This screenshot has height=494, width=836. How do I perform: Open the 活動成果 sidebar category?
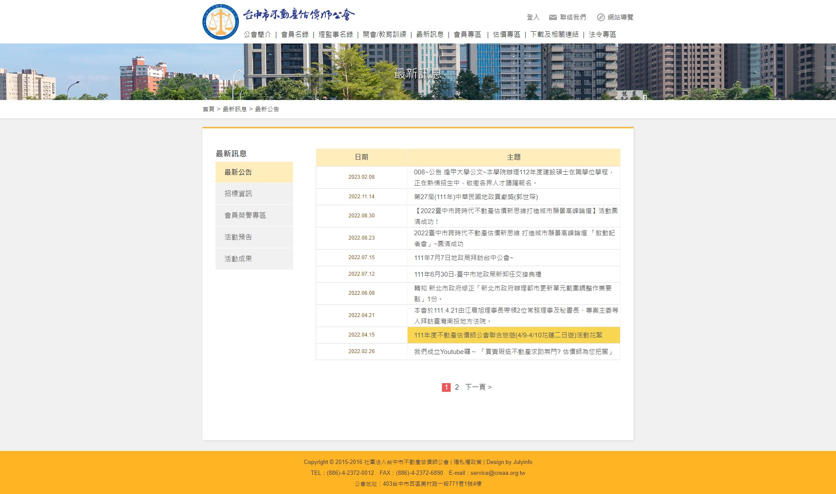coord(237,258)
